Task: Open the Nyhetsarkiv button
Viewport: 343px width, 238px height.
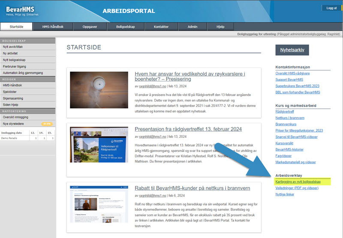Action: click(x=292, y=50)
